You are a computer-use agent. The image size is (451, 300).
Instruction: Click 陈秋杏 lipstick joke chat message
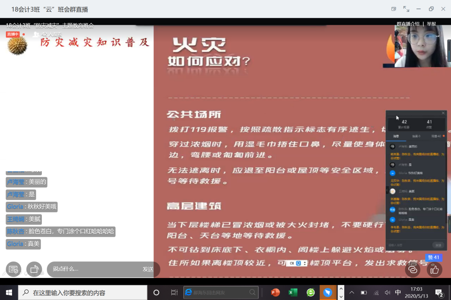tap(61, 231)
